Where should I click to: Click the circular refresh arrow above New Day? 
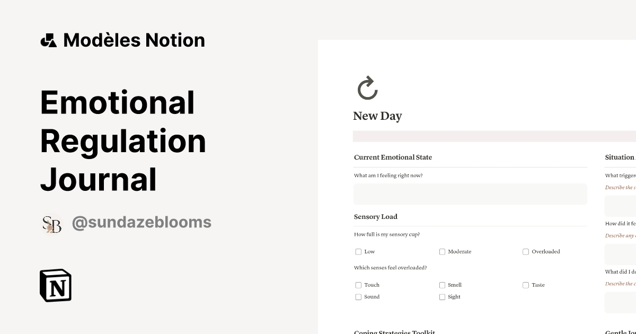pos(367,89)
